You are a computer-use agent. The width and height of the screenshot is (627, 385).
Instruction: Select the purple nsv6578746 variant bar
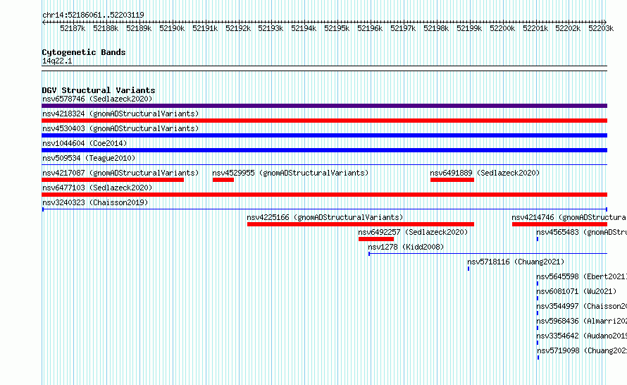click(324, 106)
